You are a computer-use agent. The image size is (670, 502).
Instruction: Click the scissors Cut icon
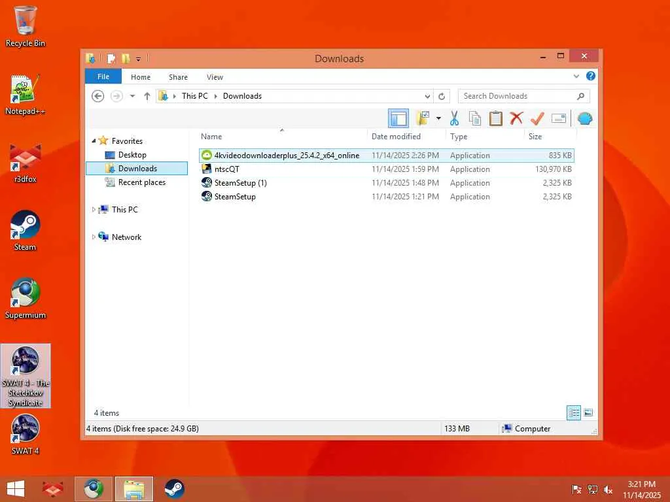(x=454, y=118)
